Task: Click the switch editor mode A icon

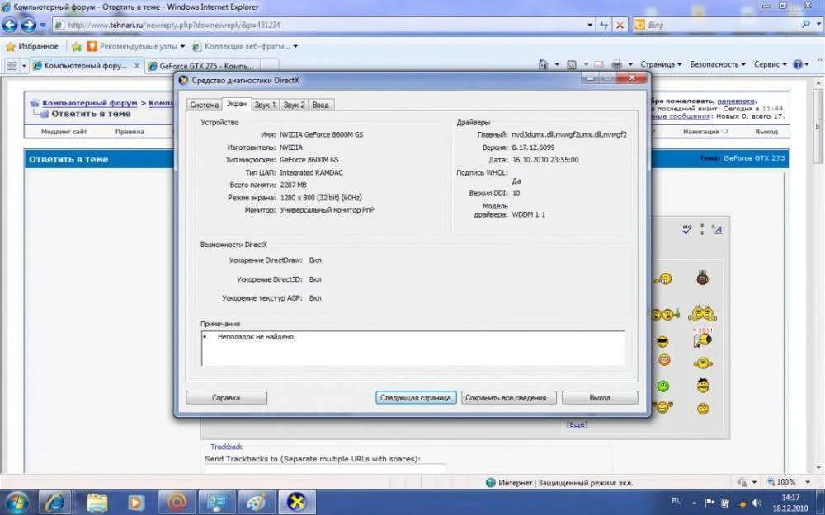Action: tap(717, 229)
